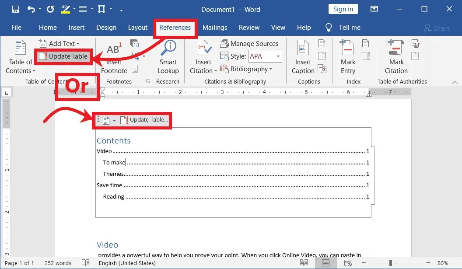Open Ribbon Display Options icon
Image resolution: width=462 pixels, height=269 pixels.
(x=374, y=9)
